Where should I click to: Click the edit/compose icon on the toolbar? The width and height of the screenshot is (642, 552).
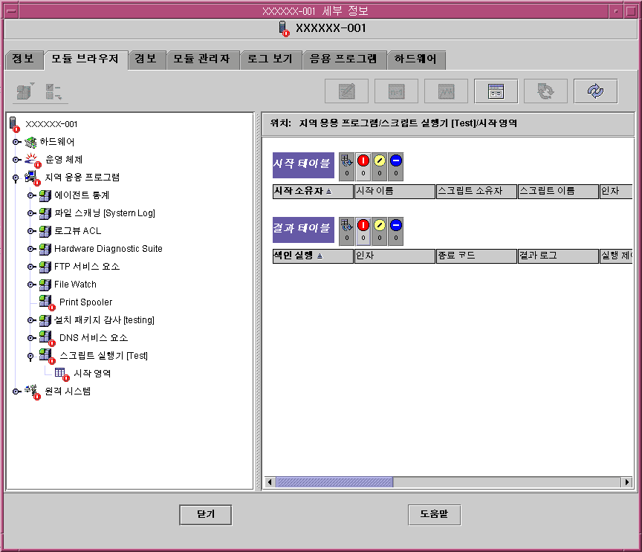click(x=346, y=91)
